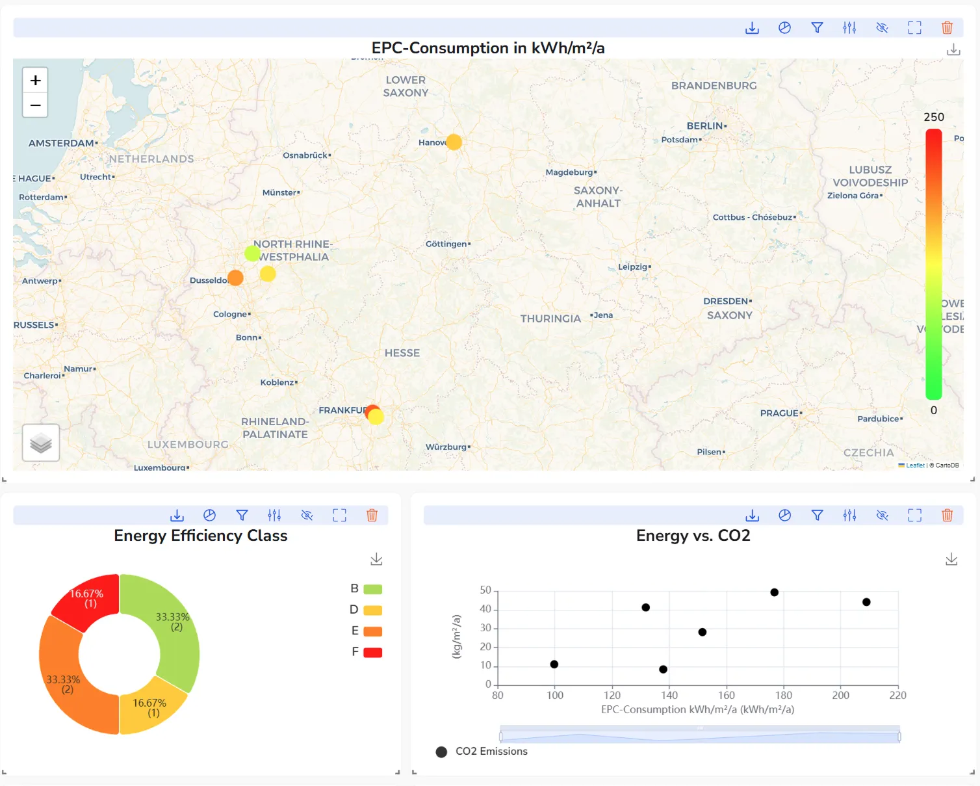Screen dimensions: 980x786
Task: Zoom in using the map plus button
Action: 34,80
